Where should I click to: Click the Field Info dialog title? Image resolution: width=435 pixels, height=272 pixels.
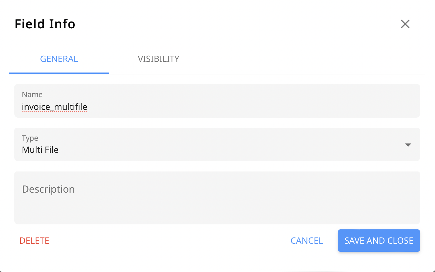pyautogui.click(x=44, y=24)
